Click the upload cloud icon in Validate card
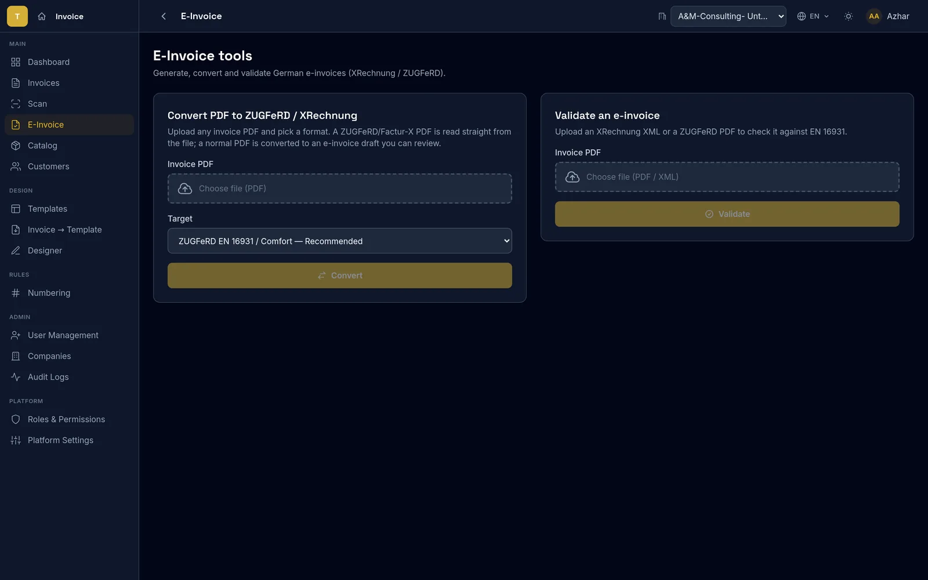Viewport: 928px width, 580px height. pos(572,177)
